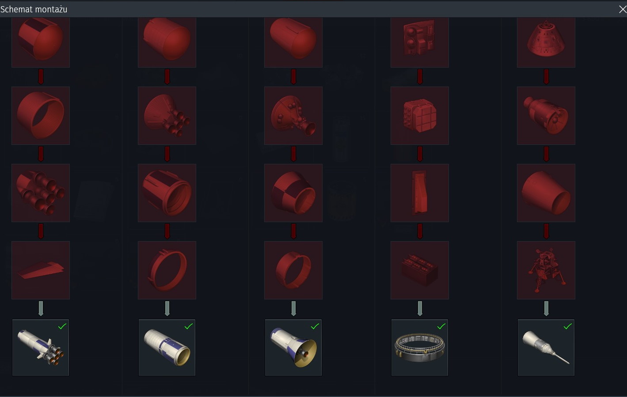The width and height of the screenshot is (627, 397).
Task: Click the green checkmark on the booster assembly
Action: pos(62,326)
